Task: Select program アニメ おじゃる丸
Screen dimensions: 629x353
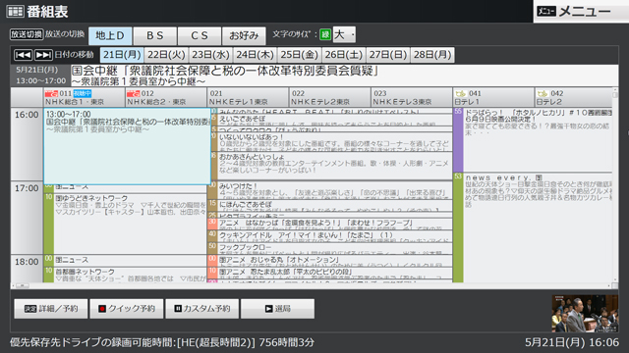Action: point(330,261)
